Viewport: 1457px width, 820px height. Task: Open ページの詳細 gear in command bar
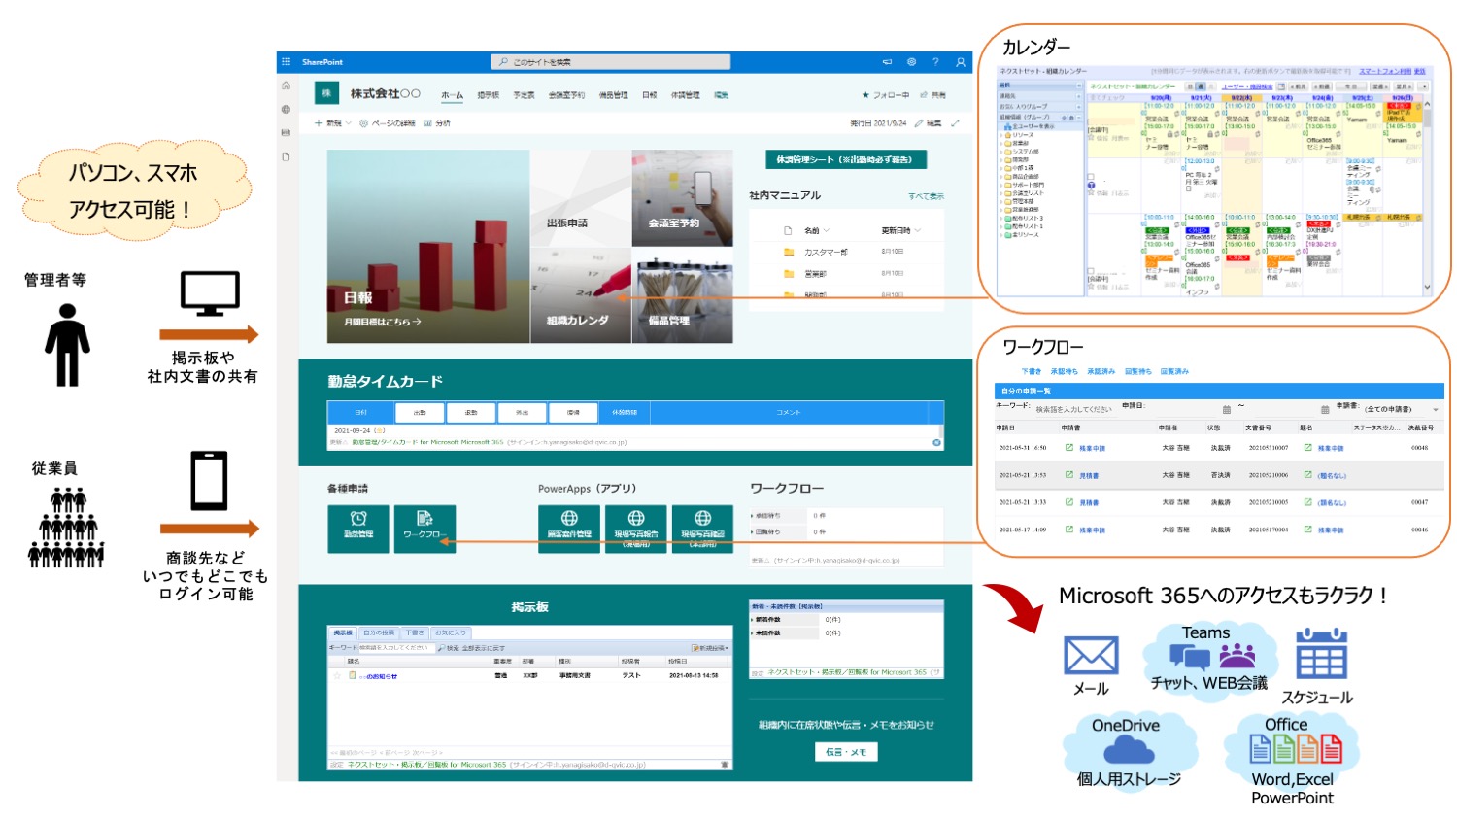pyautogui.click(x=388, y=123)
